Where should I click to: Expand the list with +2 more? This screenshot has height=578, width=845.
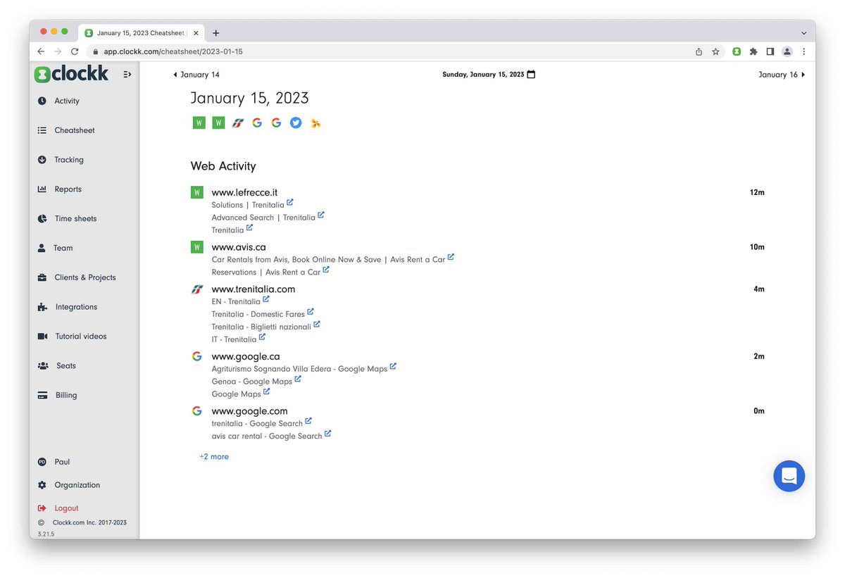[x=214, y=457]
